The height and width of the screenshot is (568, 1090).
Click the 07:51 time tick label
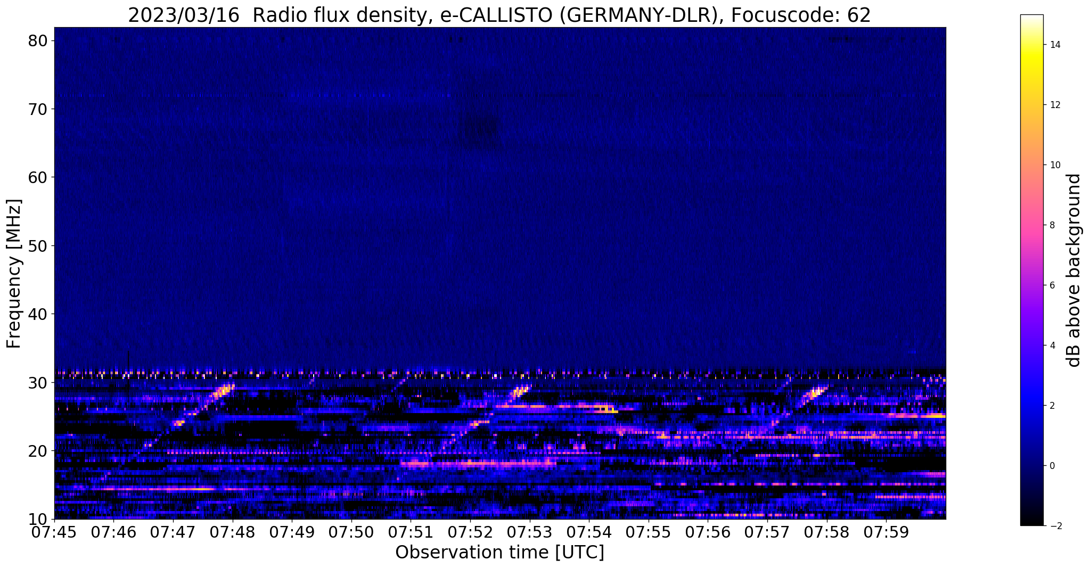(x=411, y=532)
